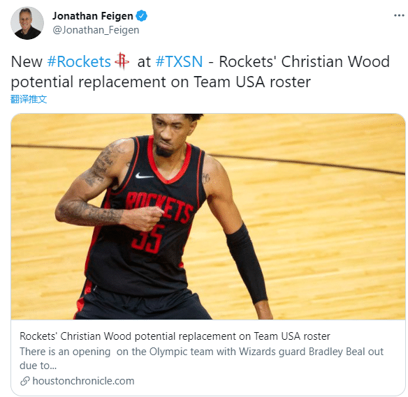Select the Jonathan Feigen display name

point(93,16)
